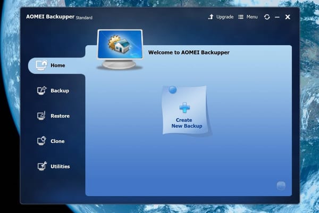This screenshot has height=213, width=319.
Task: Click the Home monitor icon in sidebar
Action: coord(41,65)
